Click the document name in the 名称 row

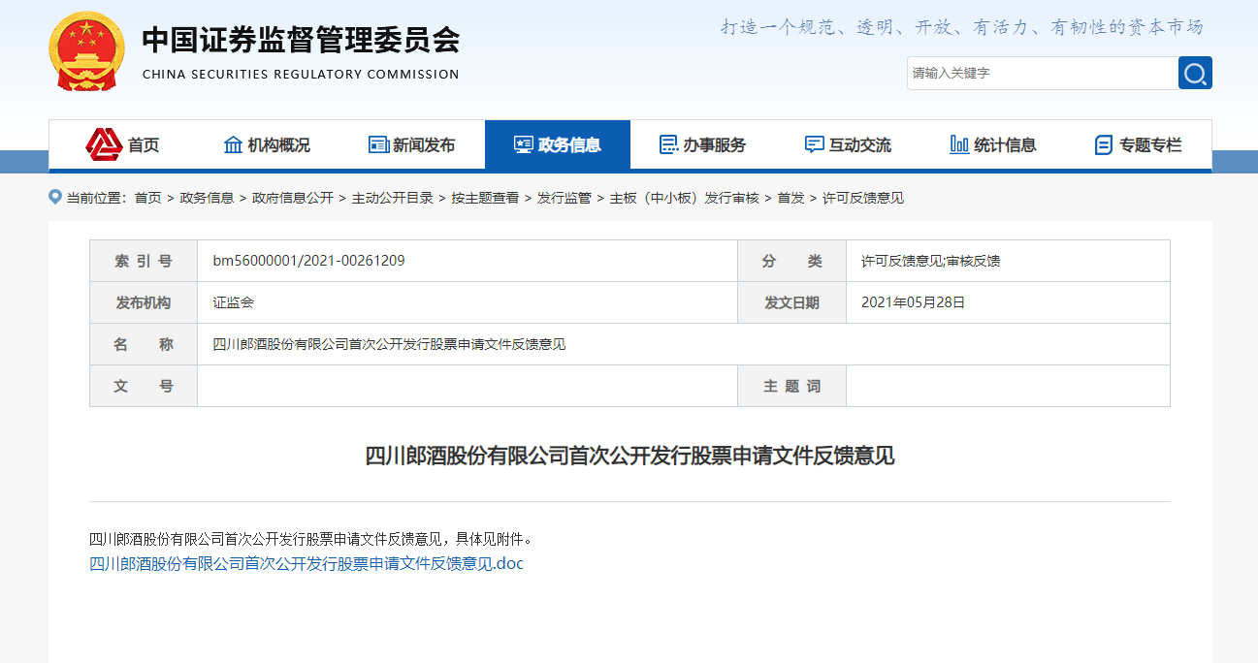[389, 344]
